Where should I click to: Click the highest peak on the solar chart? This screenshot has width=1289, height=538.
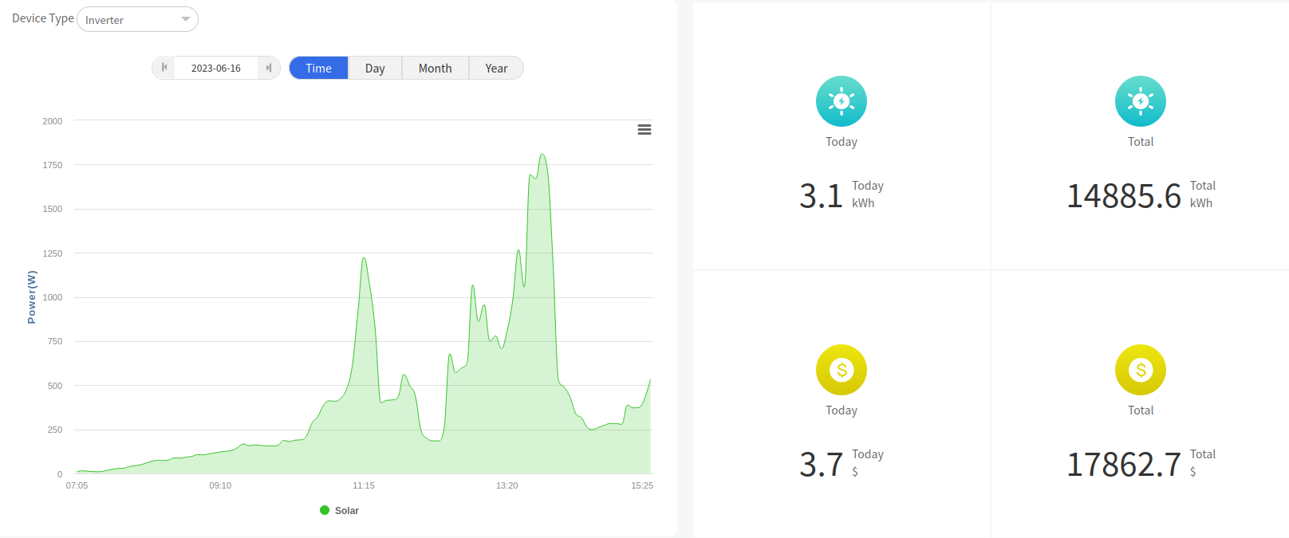(542, 155)
